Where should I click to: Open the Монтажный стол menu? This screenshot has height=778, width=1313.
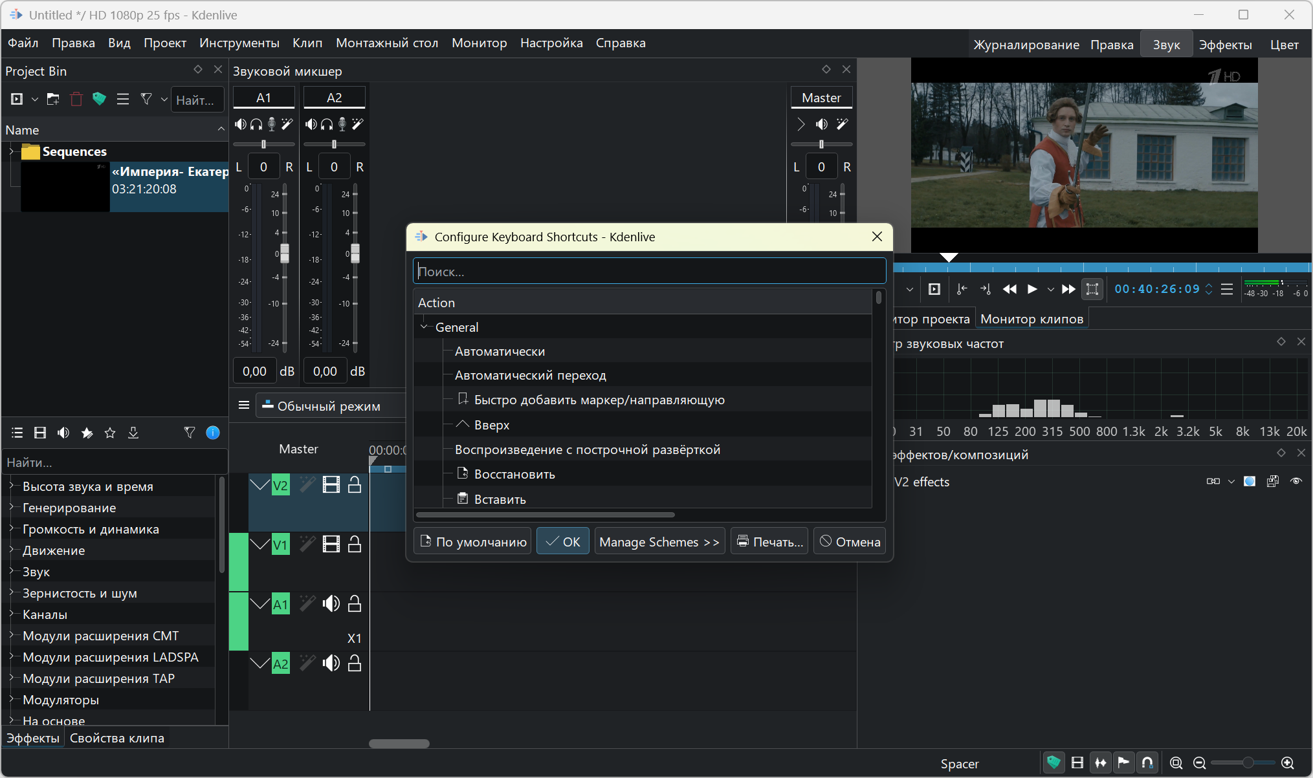pyautogui.click(x=386, y=43)
